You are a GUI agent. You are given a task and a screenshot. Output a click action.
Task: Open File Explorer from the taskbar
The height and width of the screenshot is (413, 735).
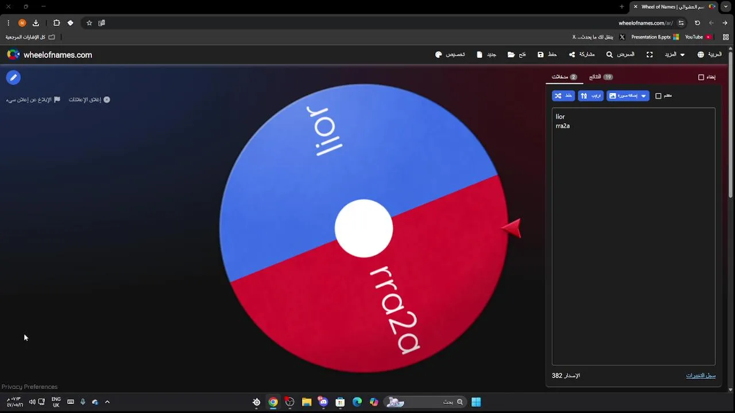(x=307, y=402)
